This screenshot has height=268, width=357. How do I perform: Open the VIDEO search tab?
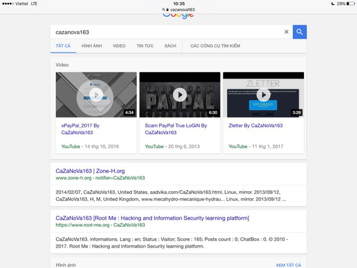pos(119,46)
